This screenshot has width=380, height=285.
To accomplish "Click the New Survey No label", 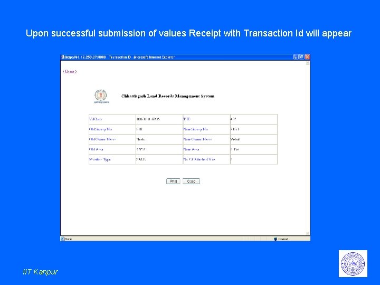I will [x=195, y=129].
